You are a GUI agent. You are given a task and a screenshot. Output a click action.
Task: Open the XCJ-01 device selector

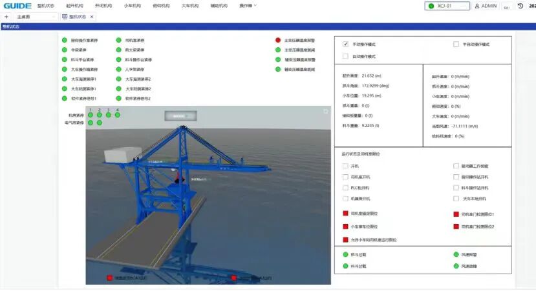point(447,6)
